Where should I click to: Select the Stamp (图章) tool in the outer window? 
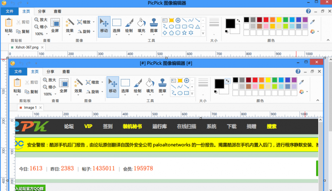[154, 26]
